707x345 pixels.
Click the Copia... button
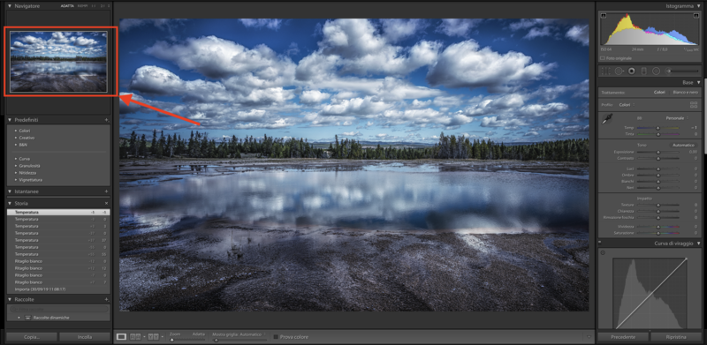click(32, 336)
